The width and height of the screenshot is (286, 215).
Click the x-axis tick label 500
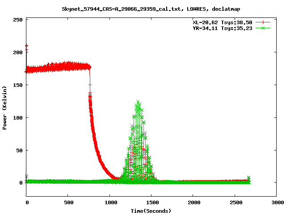click(69, 202)
